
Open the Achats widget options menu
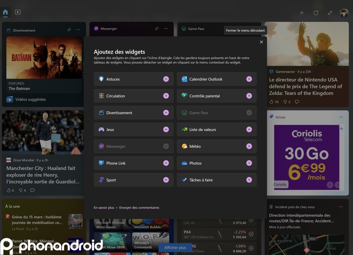pos(341,117)
